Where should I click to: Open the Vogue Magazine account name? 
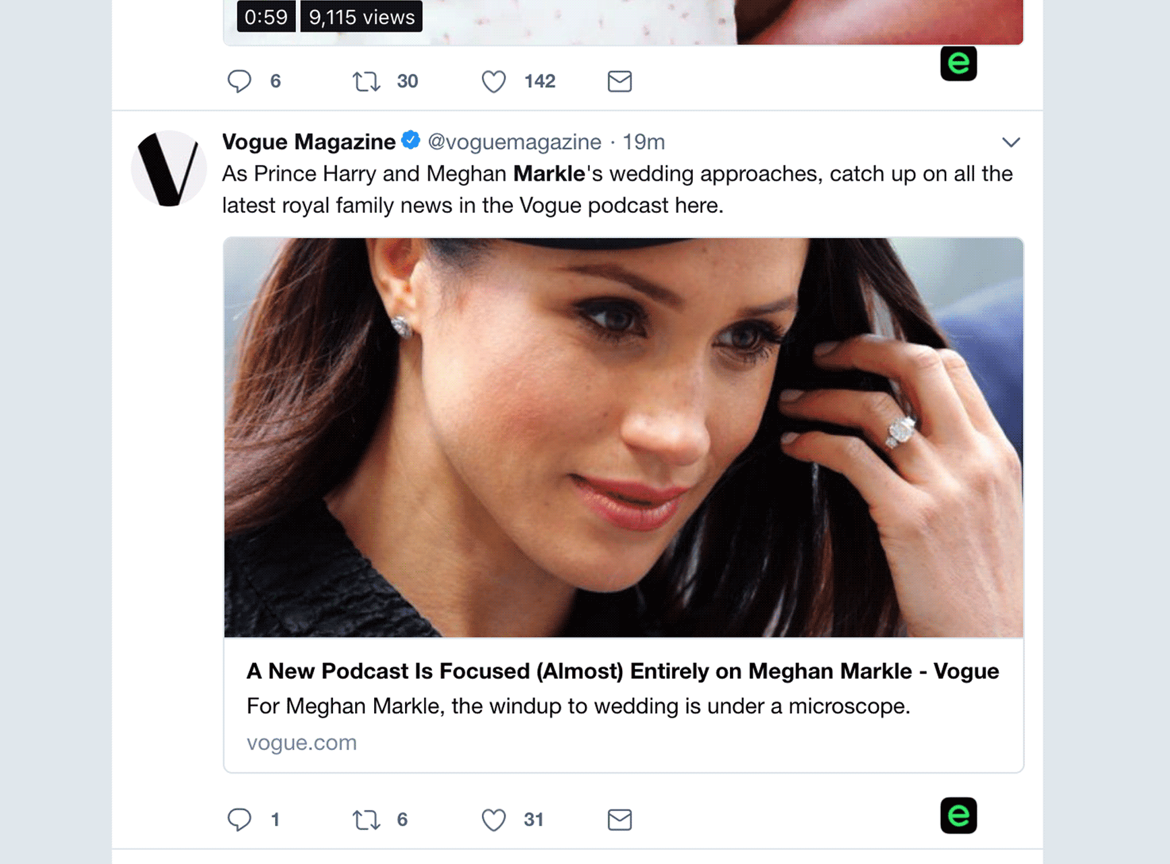pyautogui.click(x=309, y=142)
